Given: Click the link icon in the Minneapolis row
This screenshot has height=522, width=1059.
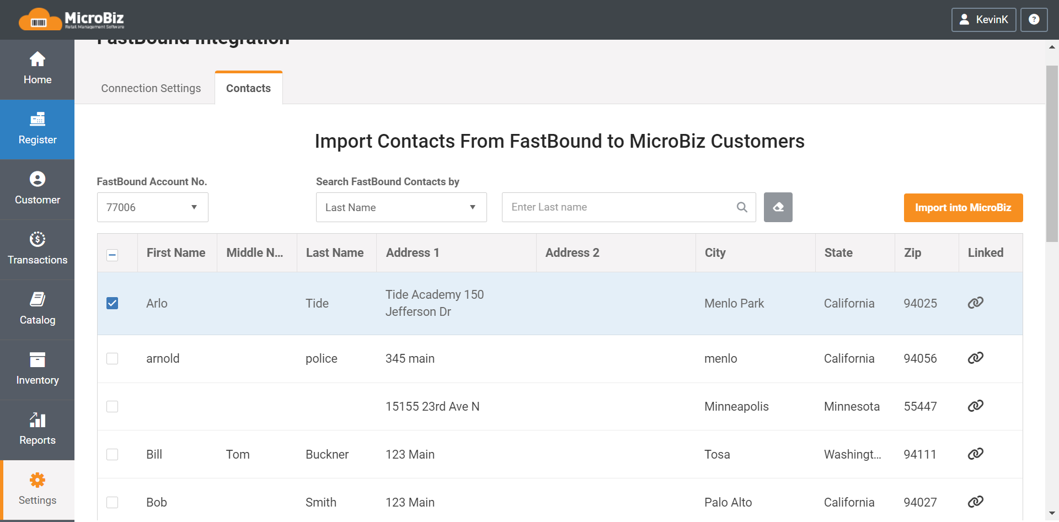Looking at the screenshot, I should (975, 406).
